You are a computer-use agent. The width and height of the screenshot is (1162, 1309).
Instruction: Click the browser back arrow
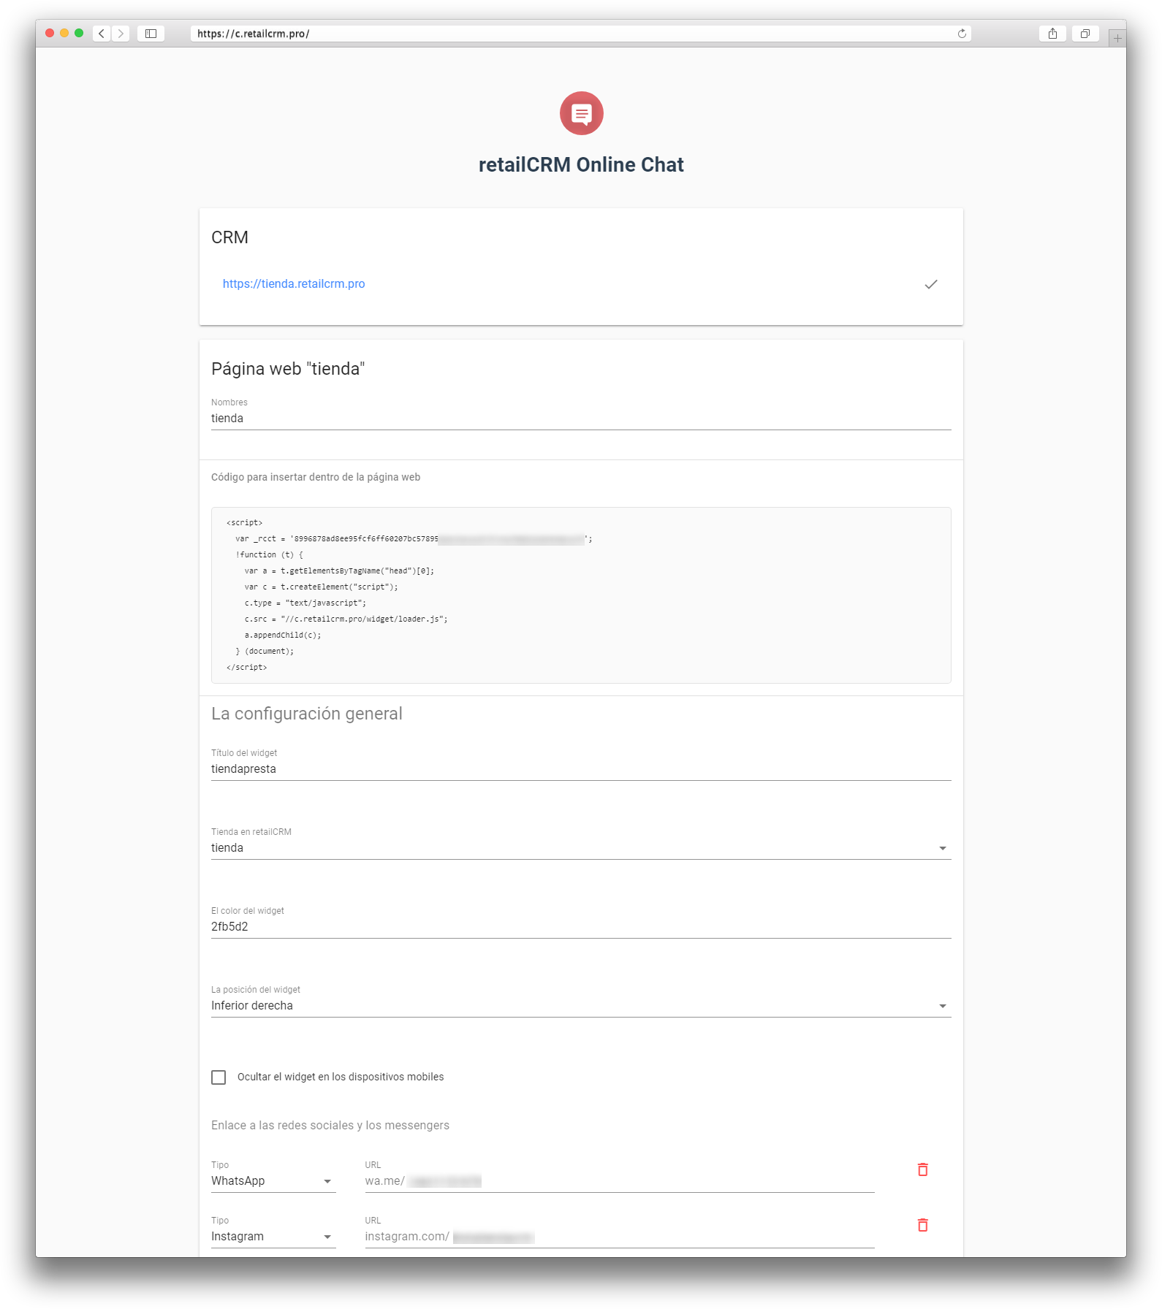pos(102,34)
